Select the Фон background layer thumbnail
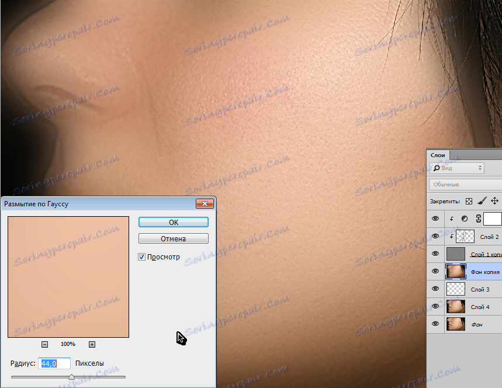The width and height of the screenshot is (502, 388). pos(456,324)
